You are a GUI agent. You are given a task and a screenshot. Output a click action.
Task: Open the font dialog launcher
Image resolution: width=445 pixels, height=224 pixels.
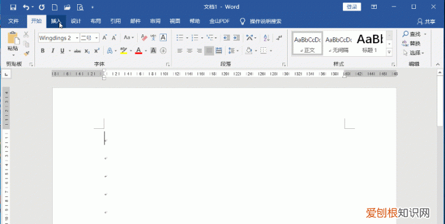pos(168,64)
